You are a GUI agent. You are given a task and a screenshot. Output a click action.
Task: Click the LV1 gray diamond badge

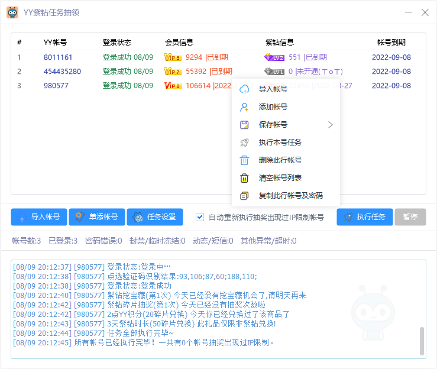(x=274, y=72)
